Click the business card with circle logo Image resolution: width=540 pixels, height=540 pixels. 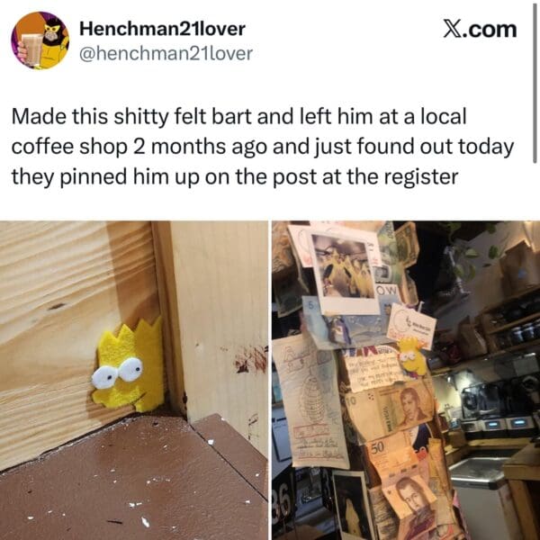pos(411,326)
